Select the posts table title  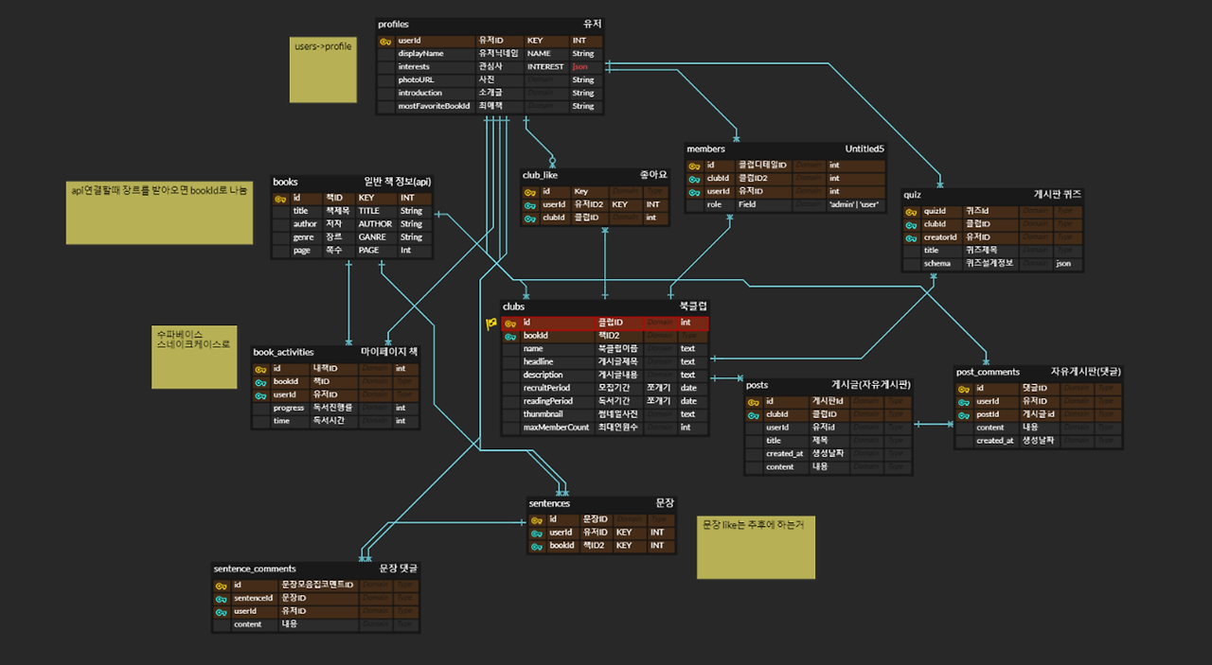(x=757, y=385)
